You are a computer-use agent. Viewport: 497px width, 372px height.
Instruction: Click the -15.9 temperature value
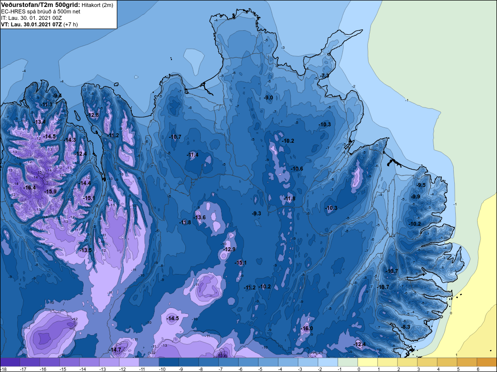click(50, 191)
